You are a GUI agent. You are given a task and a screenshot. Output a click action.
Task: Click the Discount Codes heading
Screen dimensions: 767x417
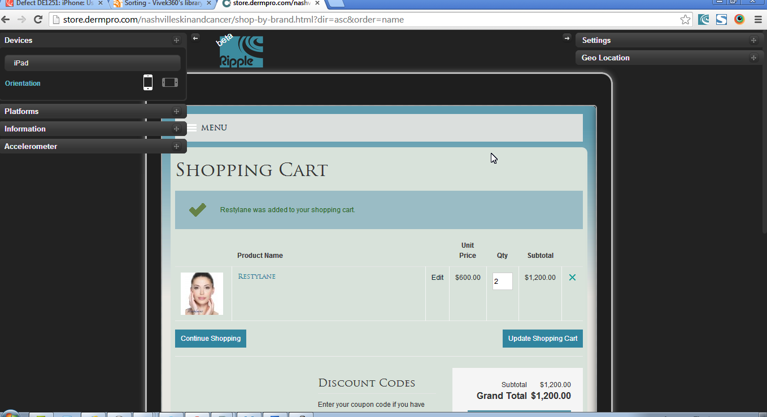pos(367,383)
